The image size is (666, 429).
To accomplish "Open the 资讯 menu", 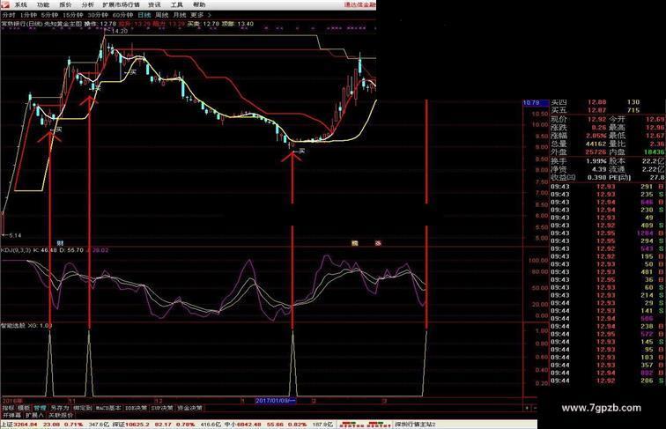I will [x=154, y=5].
